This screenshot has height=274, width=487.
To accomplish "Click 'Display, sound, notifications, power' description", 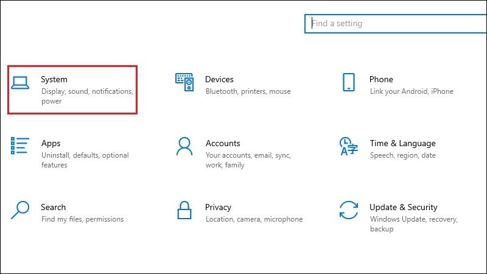I will tap(87, 96).
